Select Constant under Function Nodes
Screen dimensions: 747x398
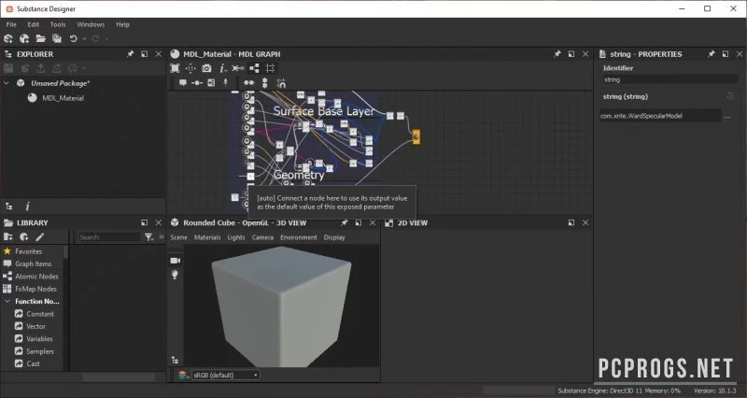point(40,314)
